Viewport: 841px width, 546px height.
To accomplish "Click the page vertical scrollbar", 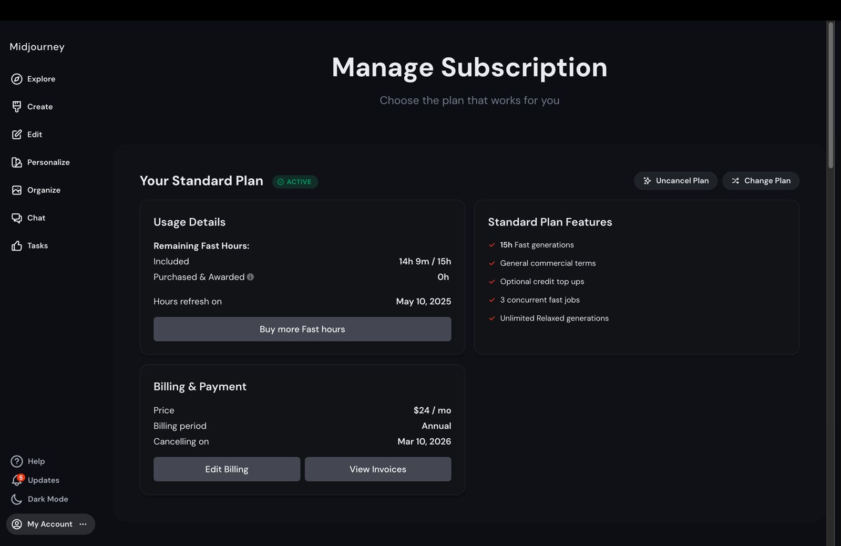I will 831,95.
